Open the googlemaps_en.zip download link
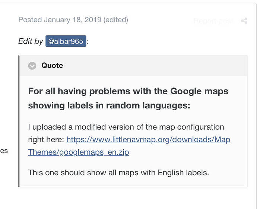 [x=79, y=152]
